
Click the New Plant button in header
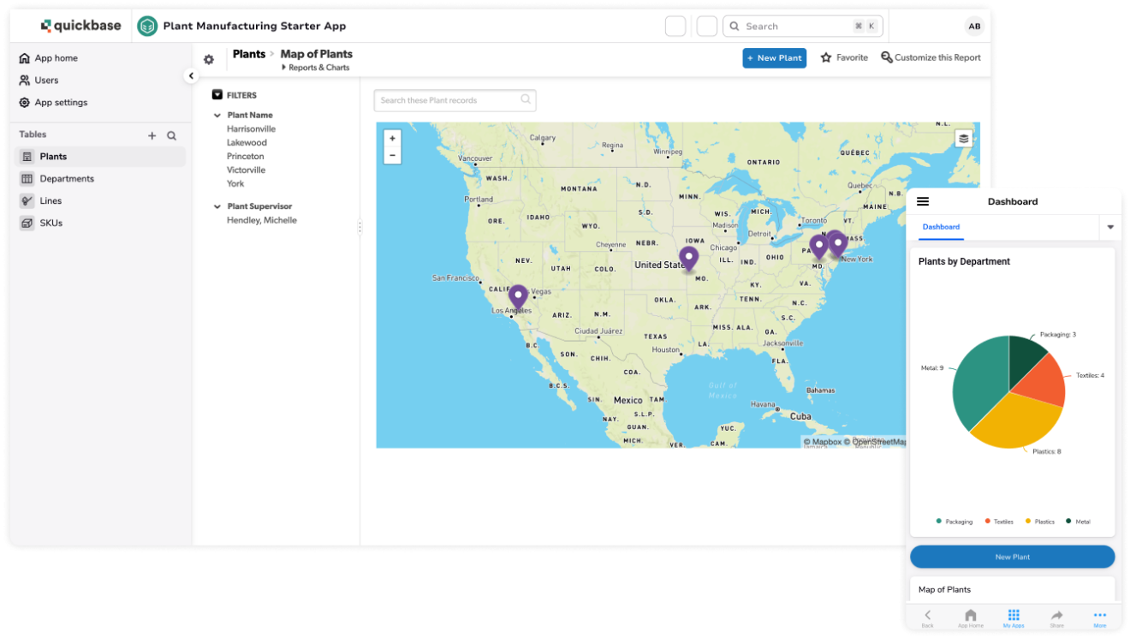pos(774,58)
